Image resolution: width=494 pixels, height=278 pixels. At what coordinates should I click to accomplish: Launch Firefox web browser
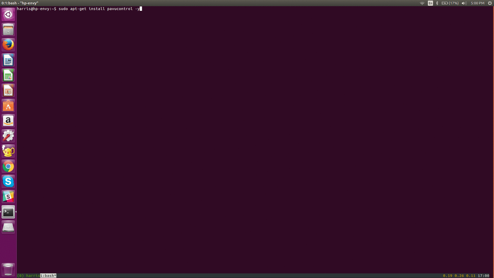[8, 45]
